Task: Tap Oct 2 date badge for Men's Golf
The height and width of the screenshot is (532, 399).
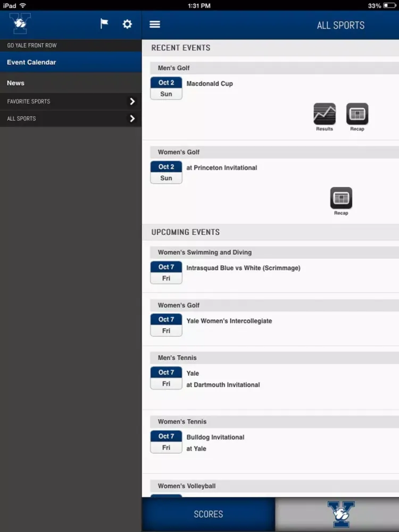Action: click(x=166, y=88)
